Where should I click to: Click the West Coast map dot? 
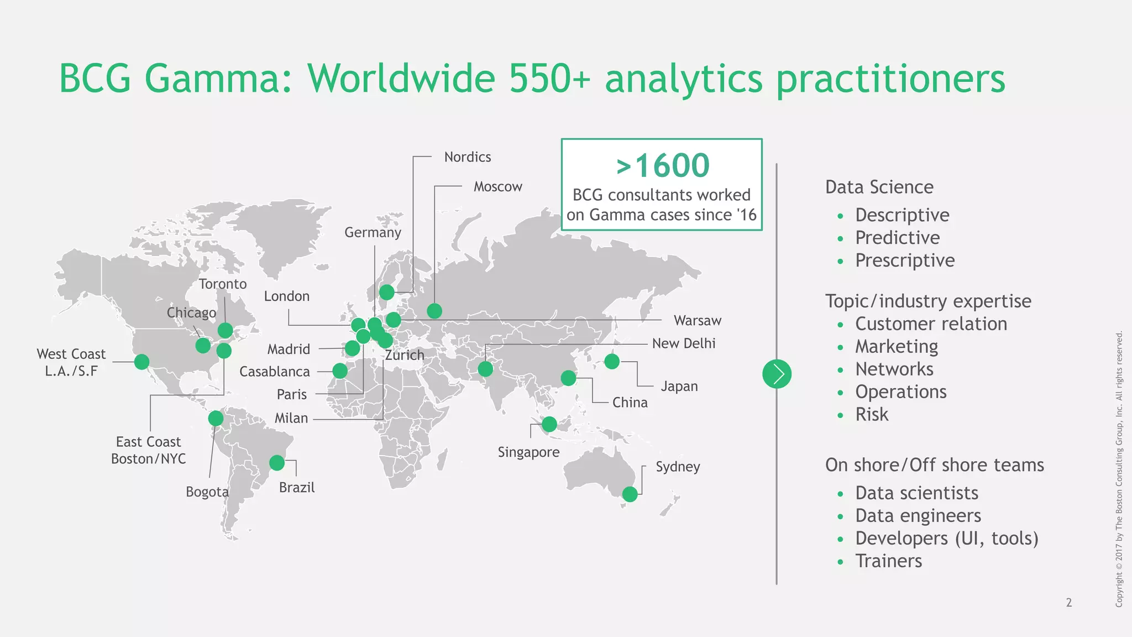click(141, 362)
